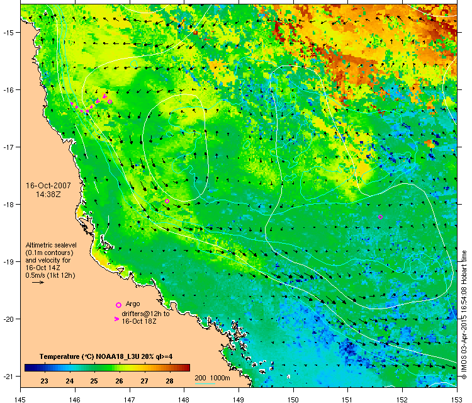Click the longitude axis label '151'

pyautogui.click(x=347, y=400)
